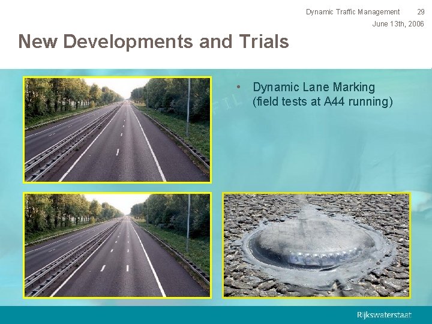Select the bullet line Dynamic Lane Marking
The width and height of the screenshot is (432, 324).
coord(314,87)
